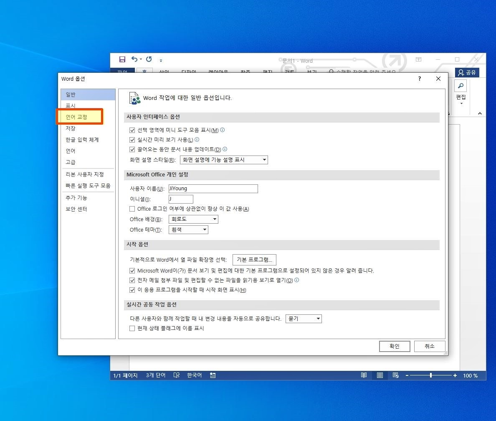Click the macro recording icon in status bar
This screenshot has height=421, width=496.
point(213,375)
